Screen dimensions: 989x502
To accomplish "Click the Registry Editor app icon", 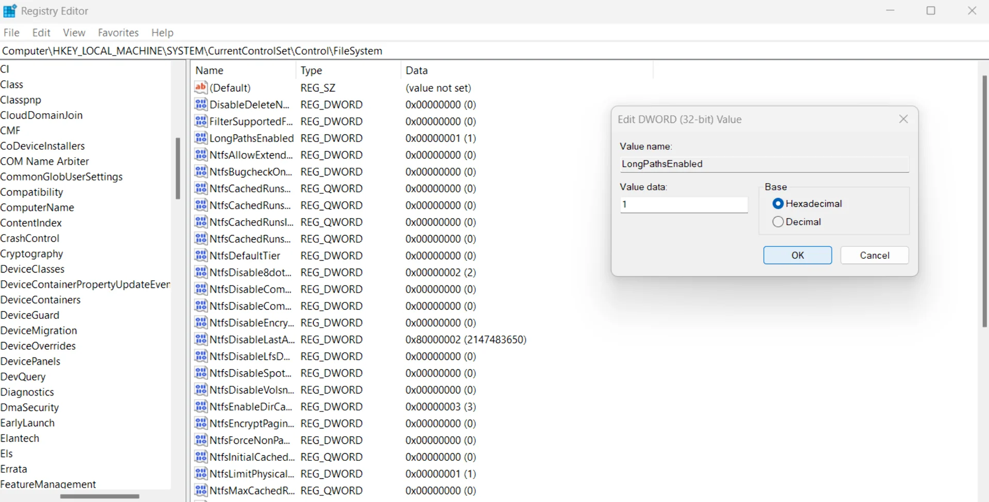I will coord(10,11).
